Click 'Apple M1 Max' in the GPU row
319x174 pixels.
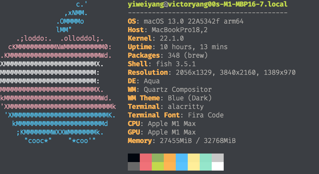(x=172, y=132)
